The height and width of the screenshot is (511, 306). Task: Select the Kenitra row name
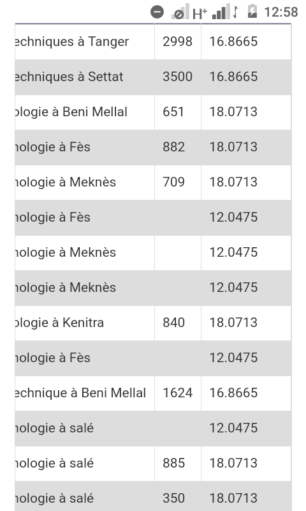(85, 323)
